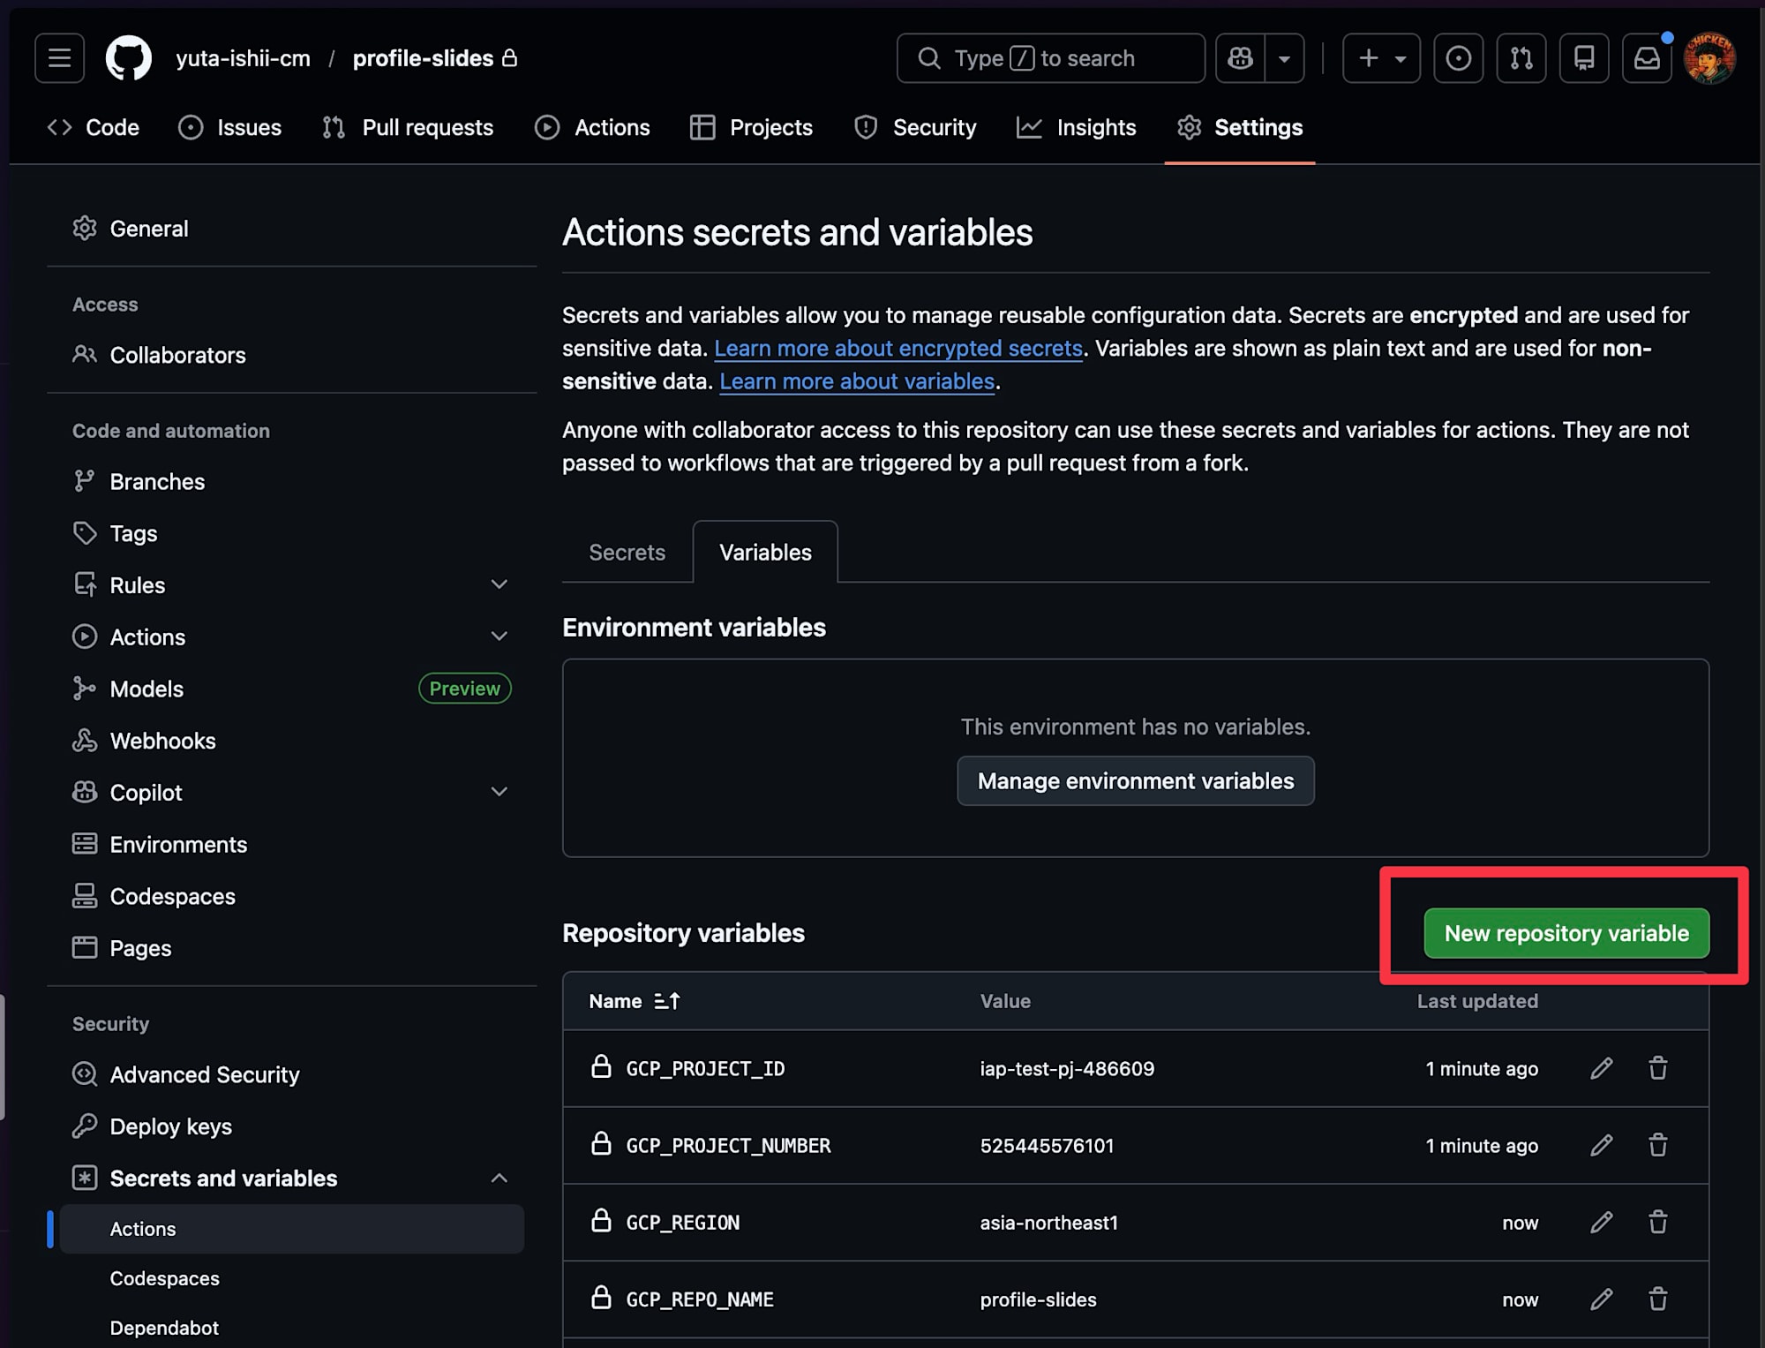This screenshot has width=1765, height=1348.
Task: Click the GitHub logo home icon
Action: (x=128, y=58)
